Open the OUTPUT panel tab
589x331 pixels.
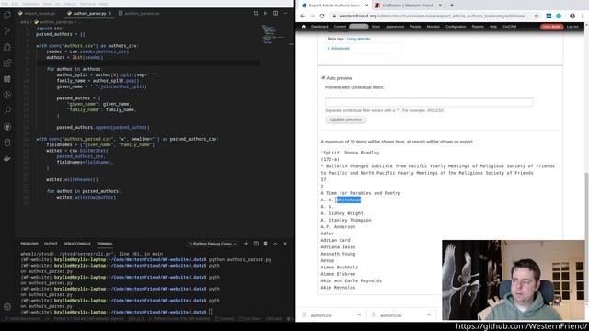click(x=51, y=244)
